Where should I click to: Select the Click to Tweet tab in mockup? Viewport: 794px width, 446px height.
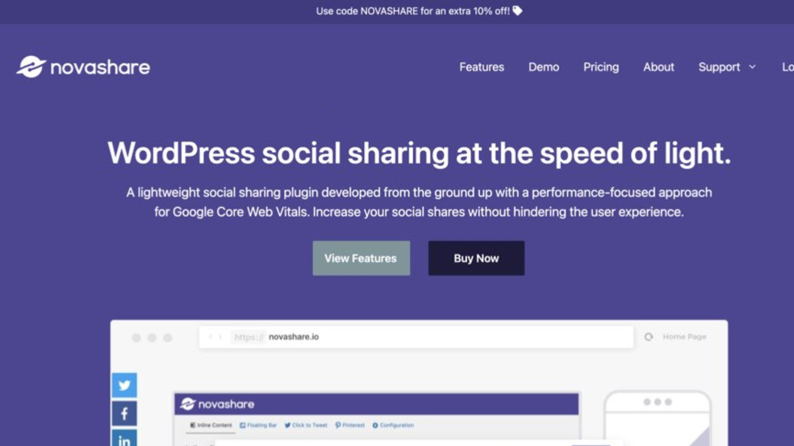click(x=306, y=425)
